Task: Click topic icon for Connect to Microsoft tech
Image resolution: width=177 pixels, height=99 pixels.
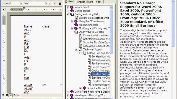Action: pyautogui.click(x=81, y=35)
